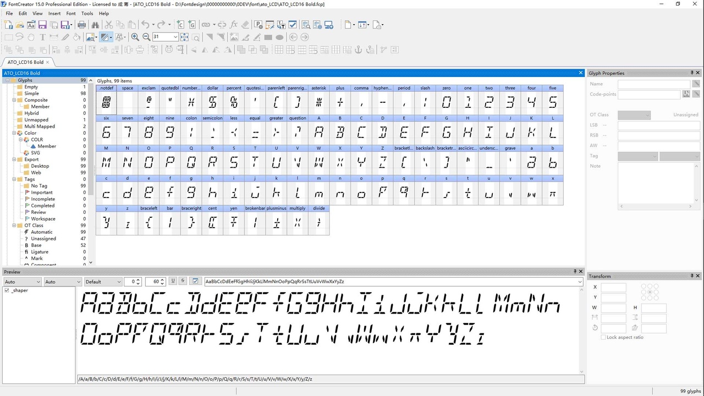This screenshot has width=704, height=396.
Task: Click the Text tool T icon
Action: 42,37
